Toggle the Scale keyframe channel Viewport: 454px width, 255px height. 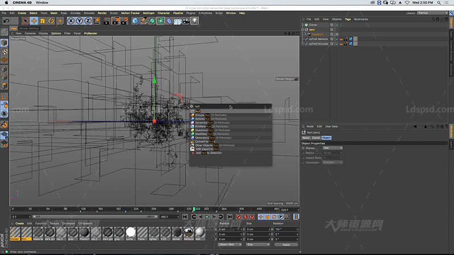coord(267,217)
